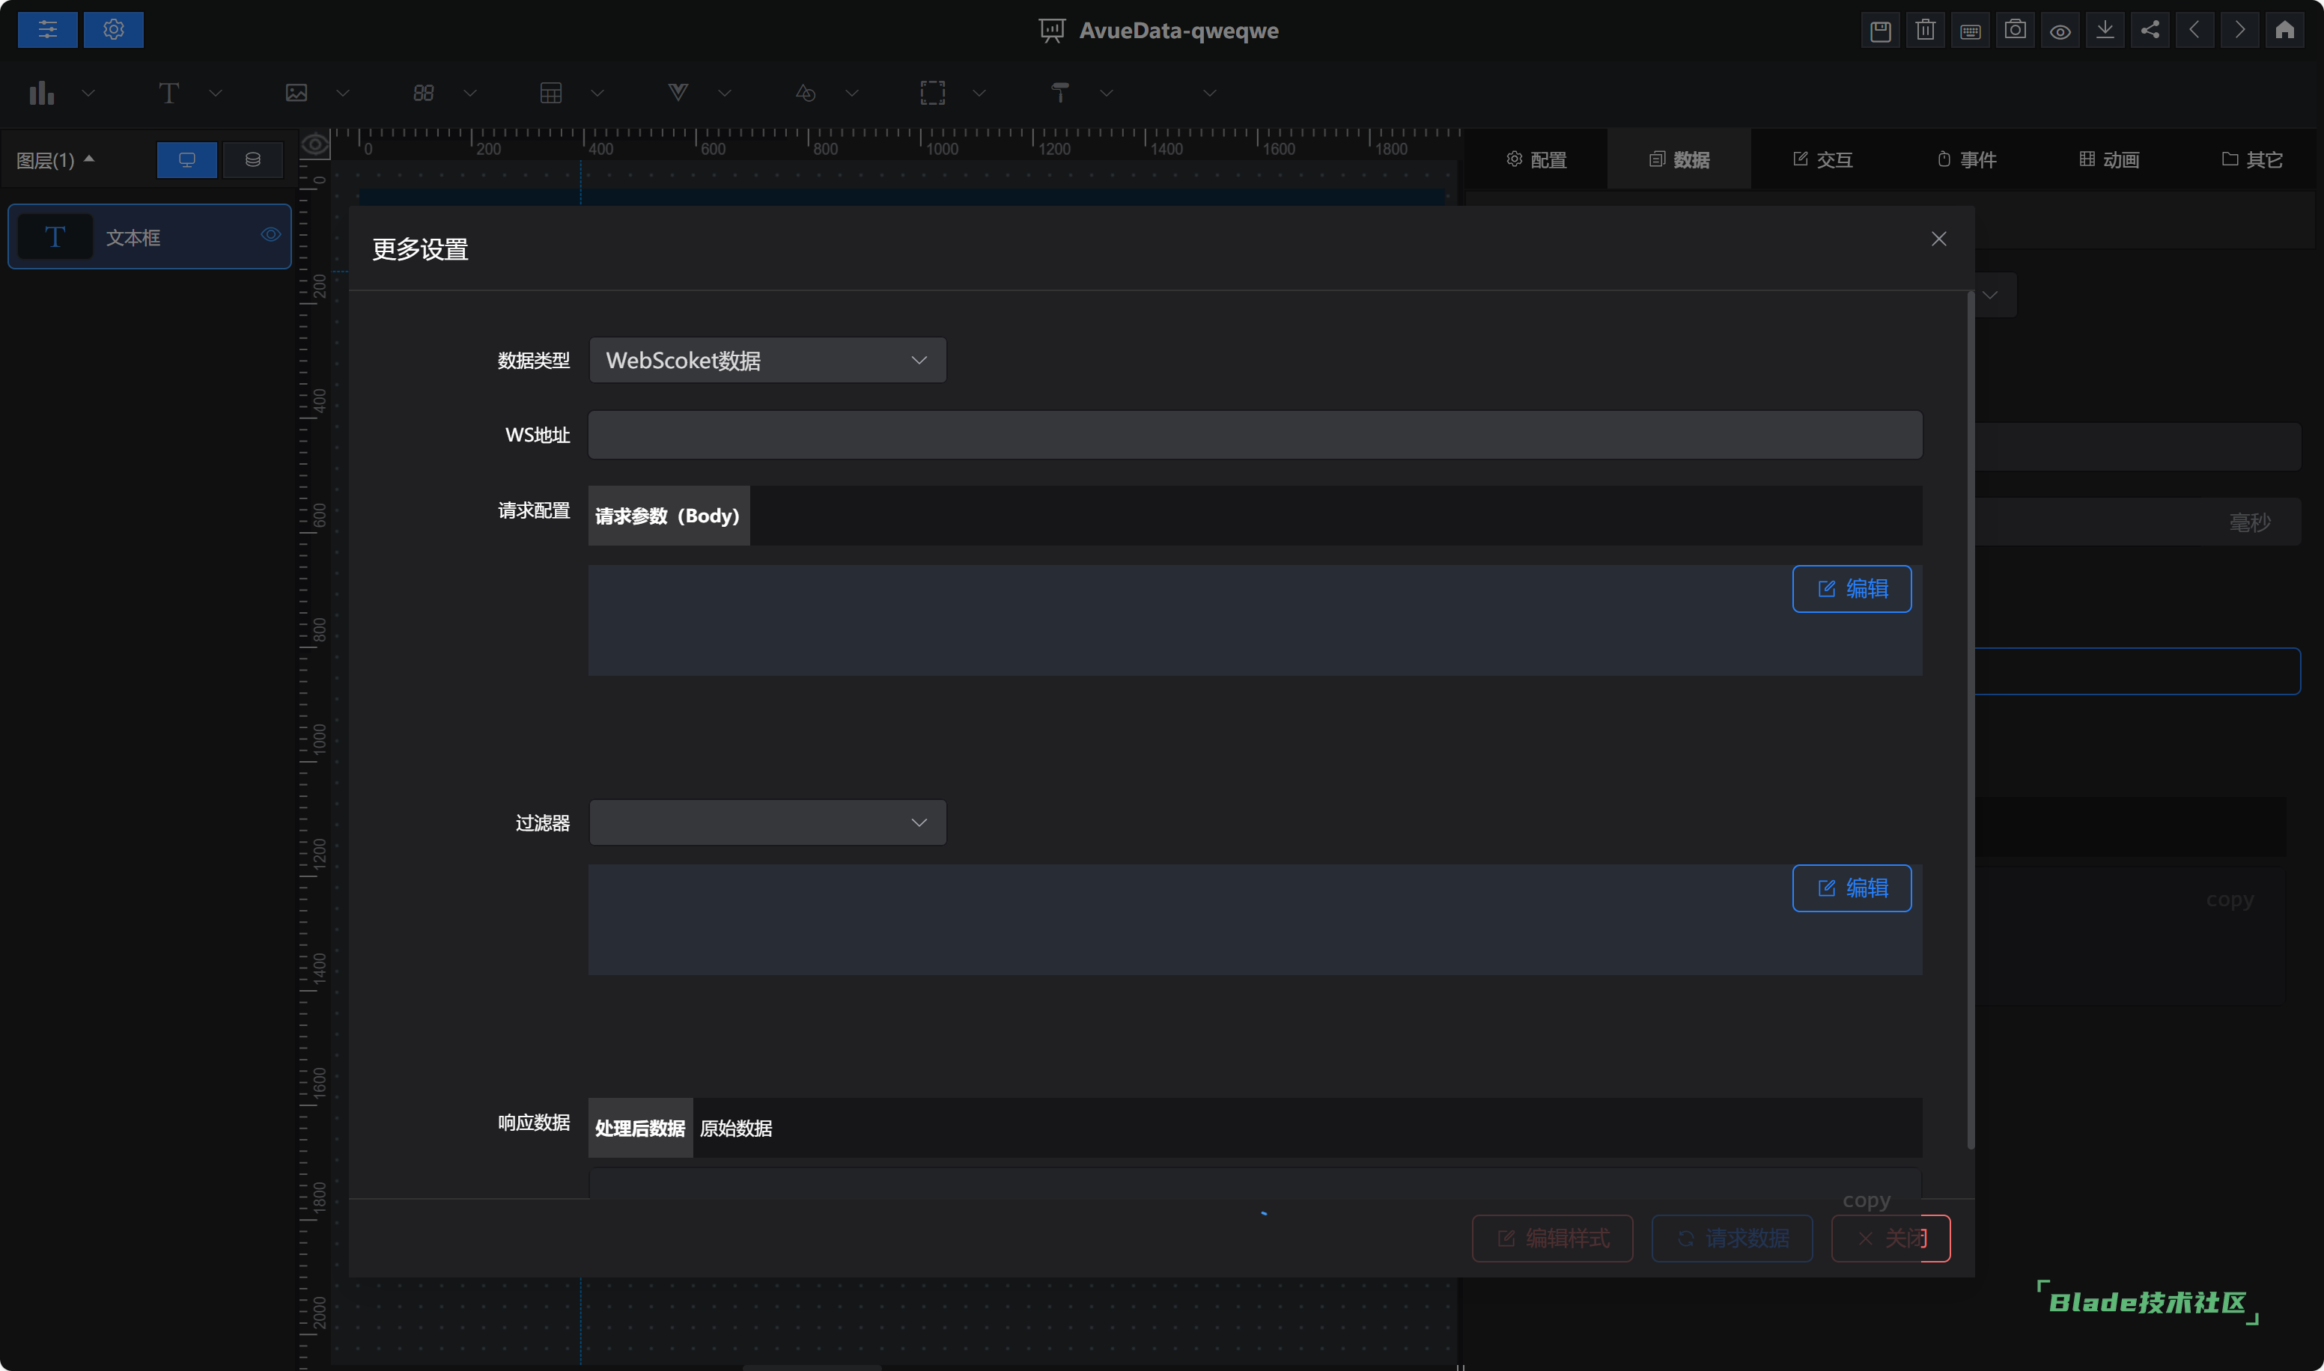Open the 过滤器 dropdown
This screenshot has width=2324, height=1371.
[x=768, y=822]
